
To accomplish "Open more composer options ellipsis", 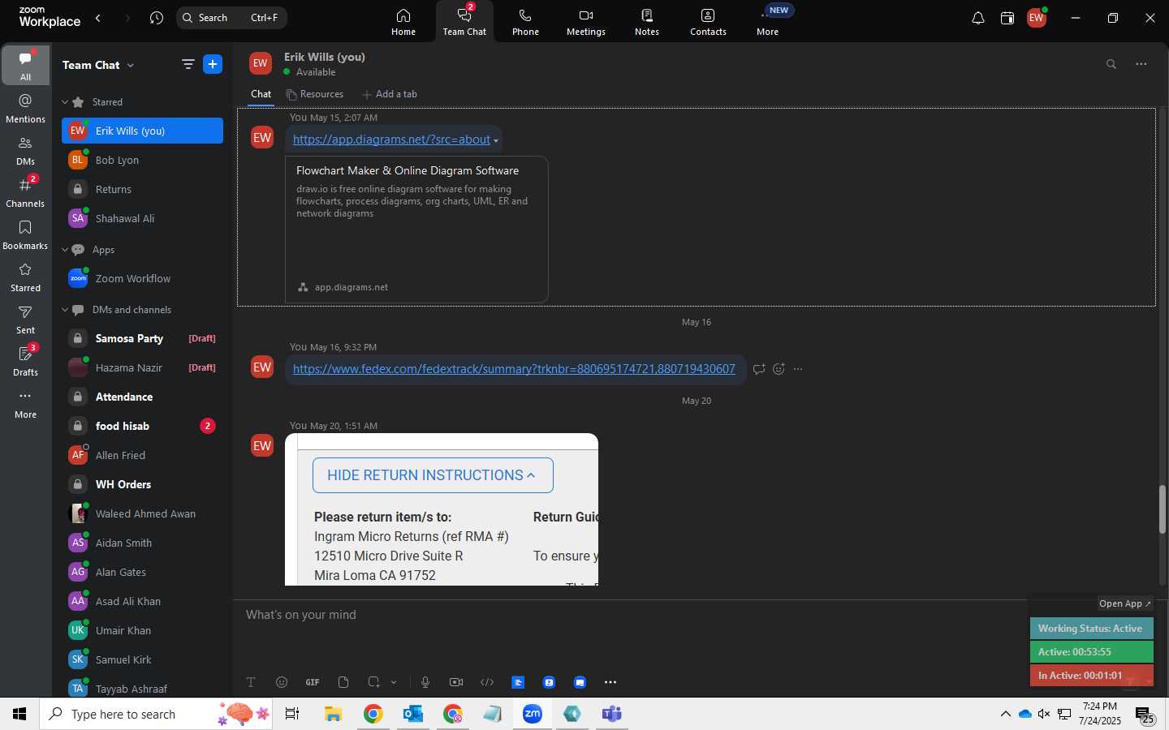I will pyautogui.click(x=610, y=682).
